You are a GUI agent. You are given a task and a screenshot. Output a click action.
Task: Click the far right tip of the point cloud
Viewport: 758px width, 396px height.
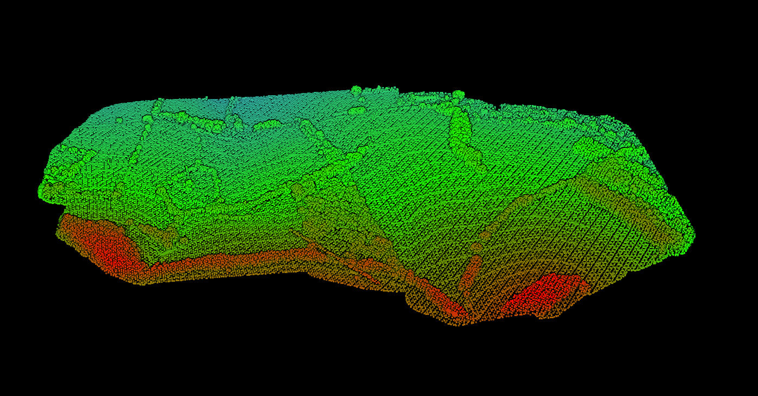point(692,235)
